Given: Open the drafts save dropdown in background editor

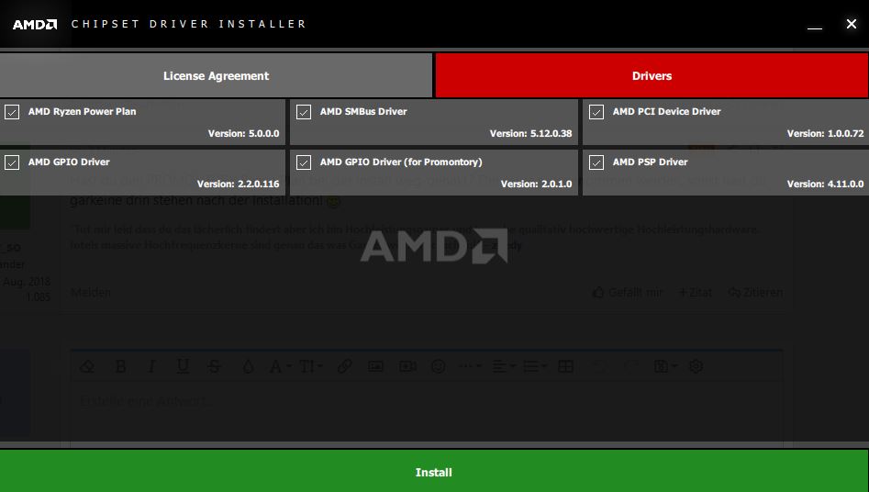Looking at the screenshot, I should 665,366.
